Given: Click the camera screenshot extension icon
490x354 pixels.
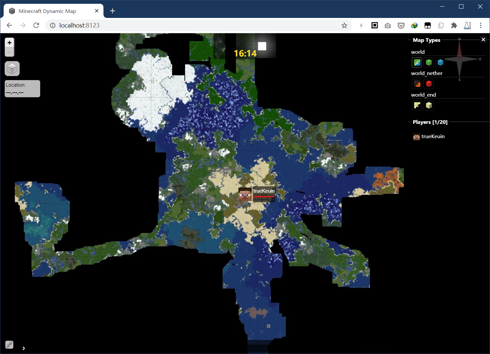Looking at the screenshot, I should [x=388, y=26].
